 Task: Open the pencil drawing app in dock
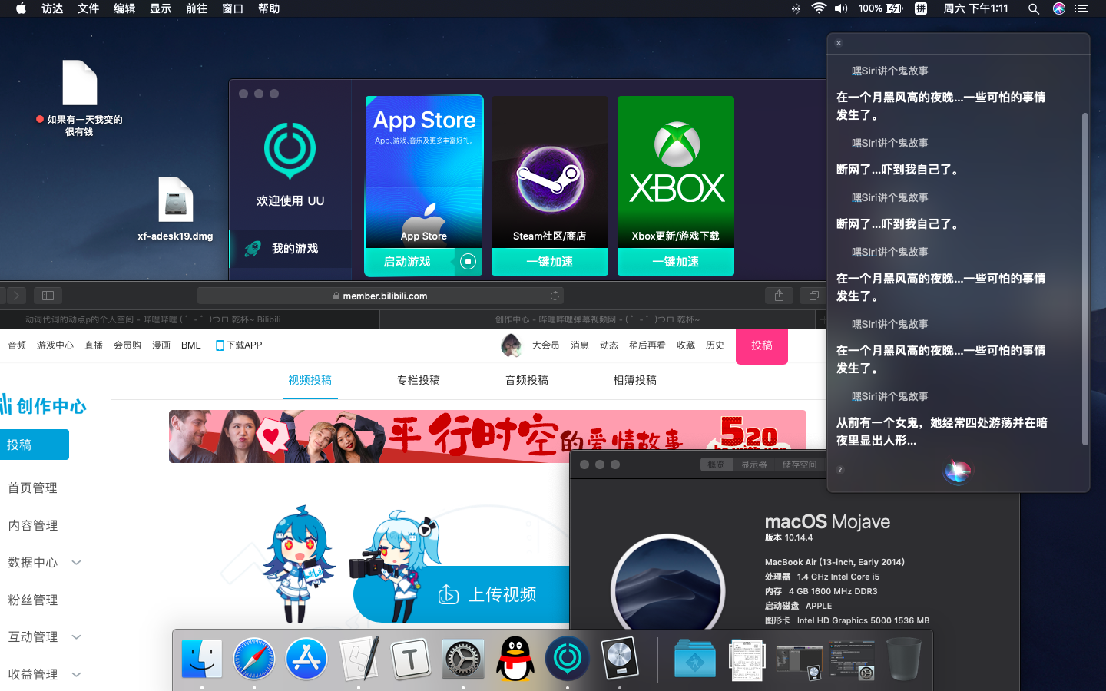pyautogui.click(x=359, y=659)
